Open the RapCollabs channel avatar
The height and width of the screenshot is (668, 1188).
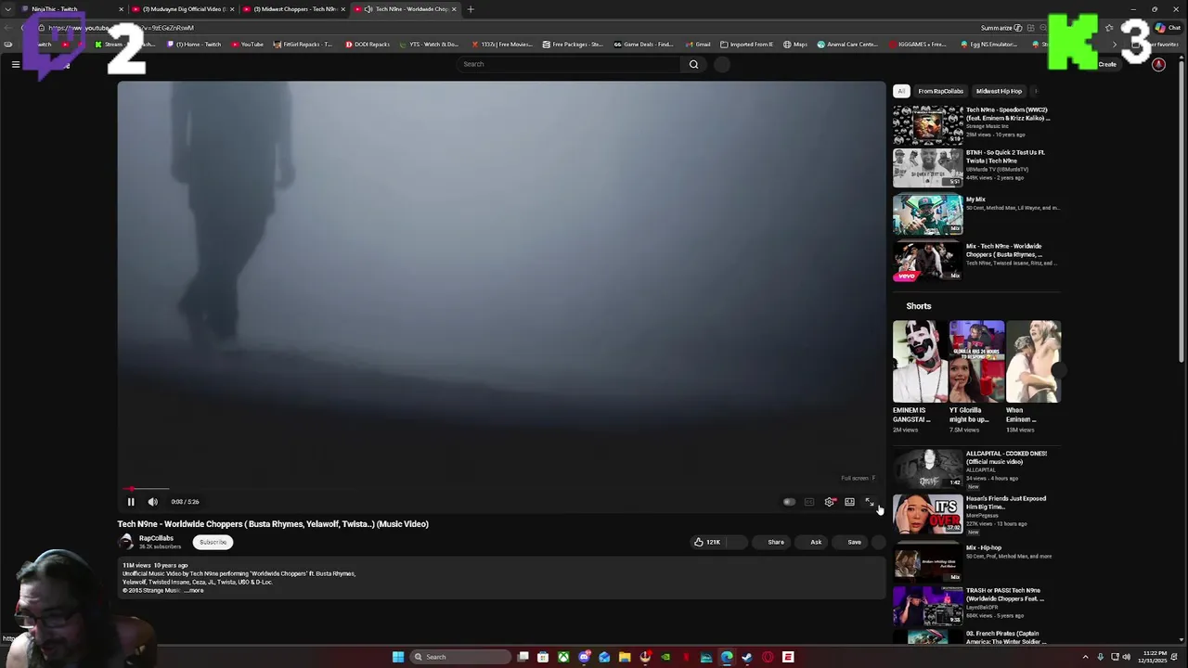point(126,542)
